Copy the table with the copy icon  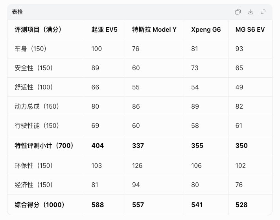[x=238, y=12]
